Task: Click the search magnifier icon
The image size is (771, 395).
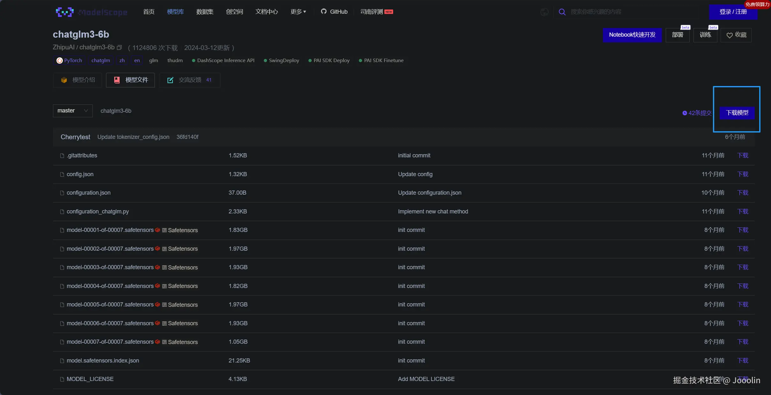Action: (x=562, y=12)
